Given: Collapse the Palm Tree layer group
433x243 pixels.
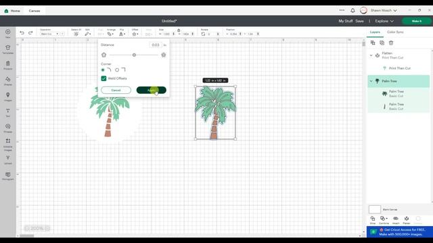Looking at the screenshot, I should point(371,81).
